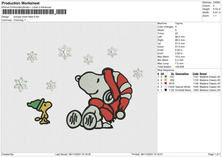
Task: Click the green color swatch in stop sequence
Action: tap(166, 77)
